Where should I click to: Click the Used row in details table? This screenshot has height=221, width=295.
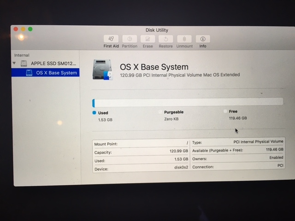141,160
